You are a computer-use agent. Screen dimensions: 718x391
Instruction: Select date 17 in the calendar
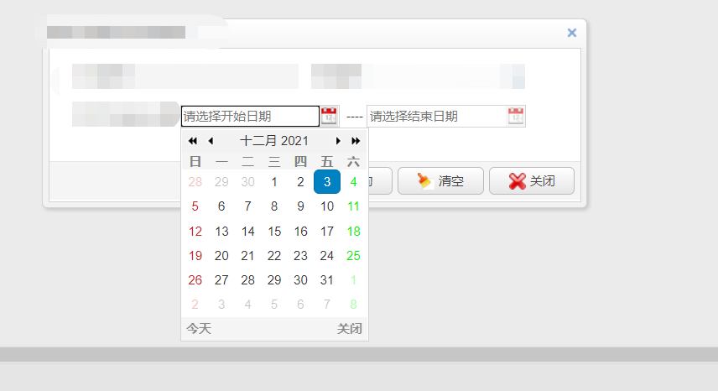[x=327, y=232]
